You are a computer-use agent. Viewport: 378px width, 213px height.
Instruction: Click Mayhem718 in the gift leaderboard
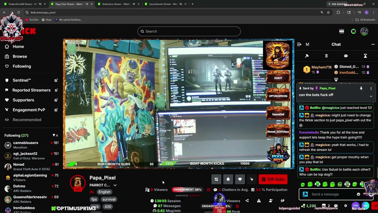click(321, 67)
